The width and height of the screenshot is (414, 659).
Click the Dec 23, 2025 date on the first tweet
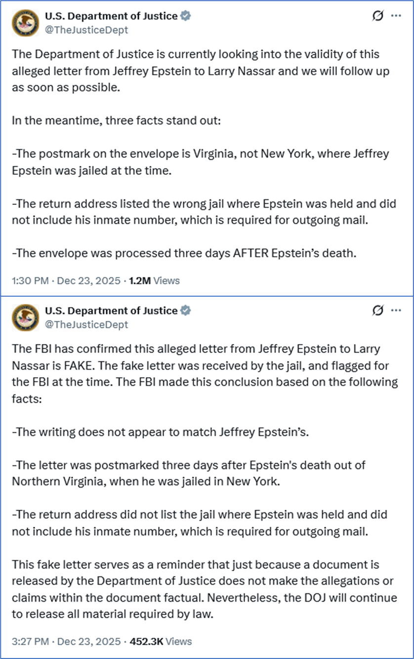point(89,281)
